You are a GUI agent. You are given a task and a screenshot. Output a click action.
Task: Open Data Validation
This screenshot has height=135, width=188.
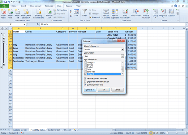click(125, 14)
